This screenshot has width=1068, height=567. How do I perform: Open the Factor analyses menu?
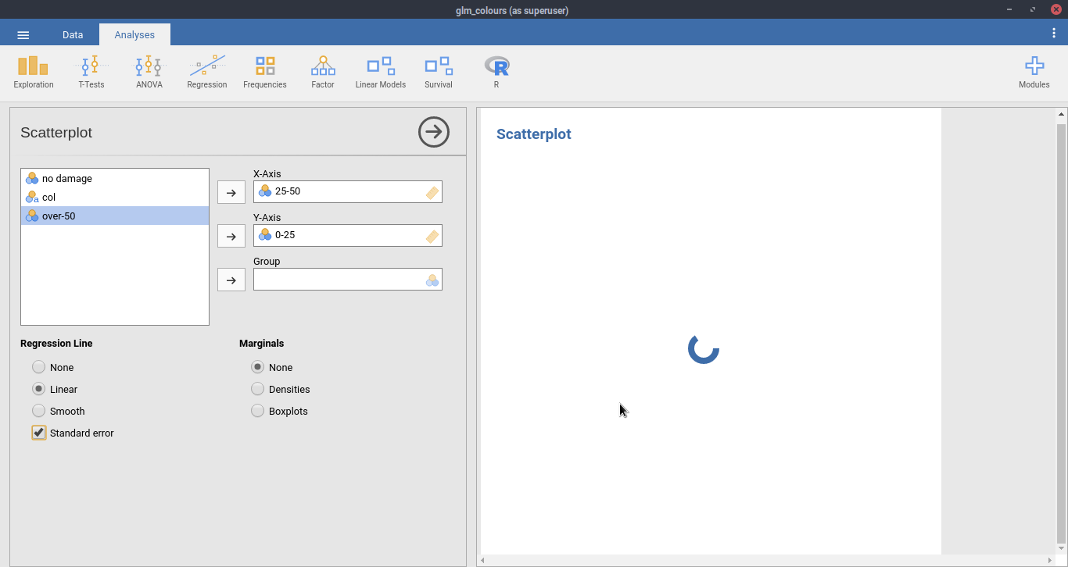(x=323, y=72)
